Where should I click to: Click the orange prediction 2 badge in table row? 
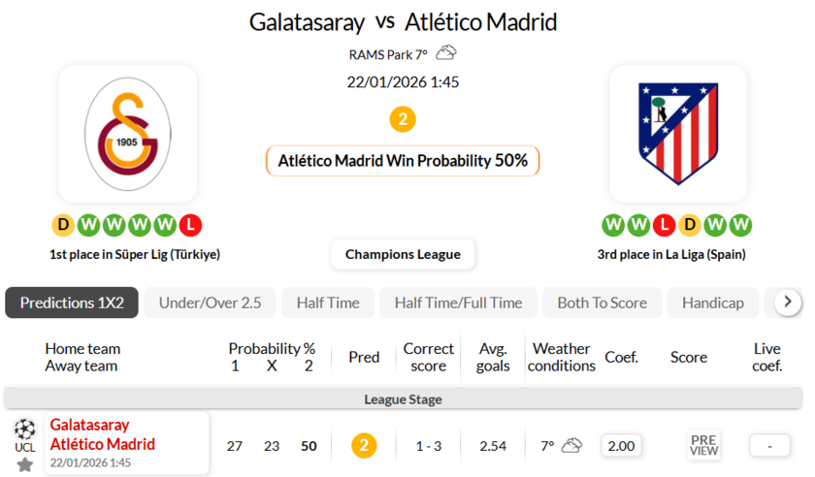[364, 446]
